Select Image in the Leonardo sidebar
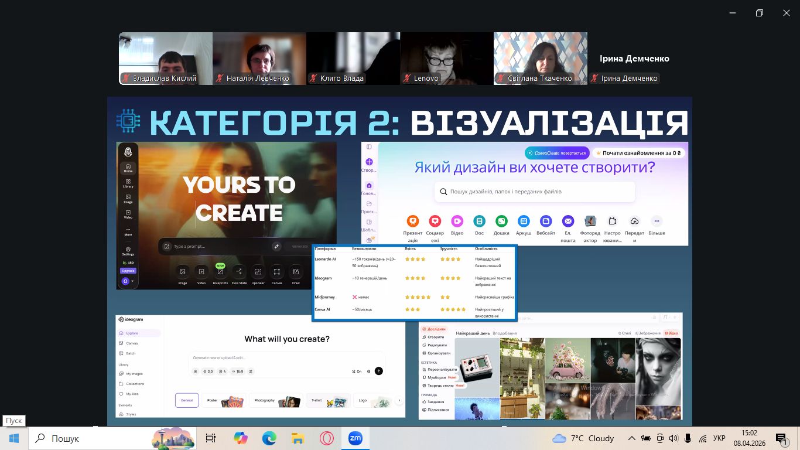 click(x=128, y=199)
